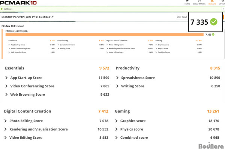
Task: Select the DESKTOP-PB7OKBN result name text
Action: coord(26,17)
